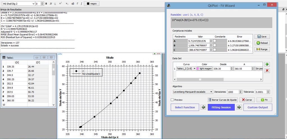Restore down the Tabla1 window
This screenshot has width=287, height=139.
click(x=44, y=57)
